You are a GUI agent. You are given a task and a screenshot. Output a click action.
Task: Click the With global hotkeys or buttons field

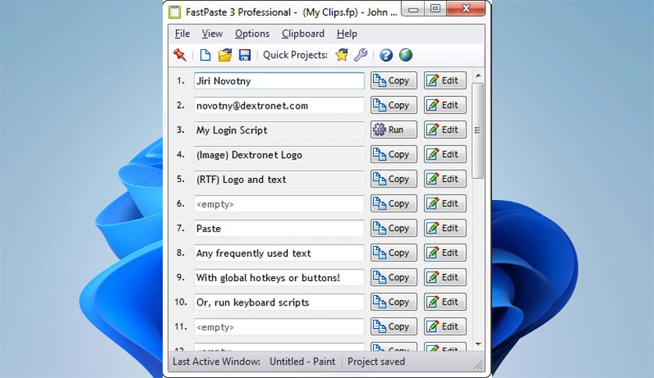pyautogui.click(x=279, y=277)
